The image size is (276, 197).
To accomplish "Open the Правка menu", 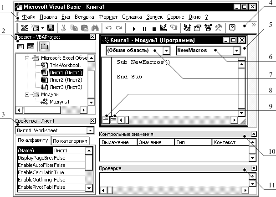I will coord(48,17).
